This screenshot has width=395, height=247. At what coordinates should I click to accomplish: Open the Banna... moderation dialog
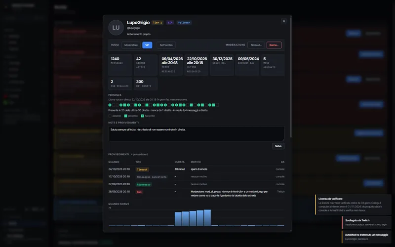(274, 45)
